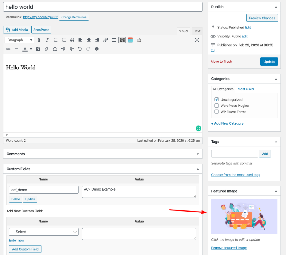Expand the Comments panel
Screen dimensions: 286x255
[197, 154]
